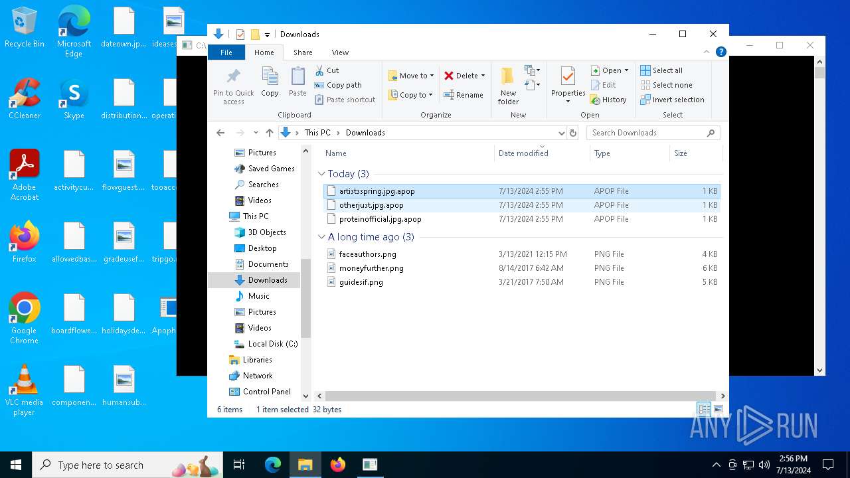Image resolution: width=850 pixels, height=478 pixels.
Task: Open Control Panel from navigation pane
Action: point(260,392)
